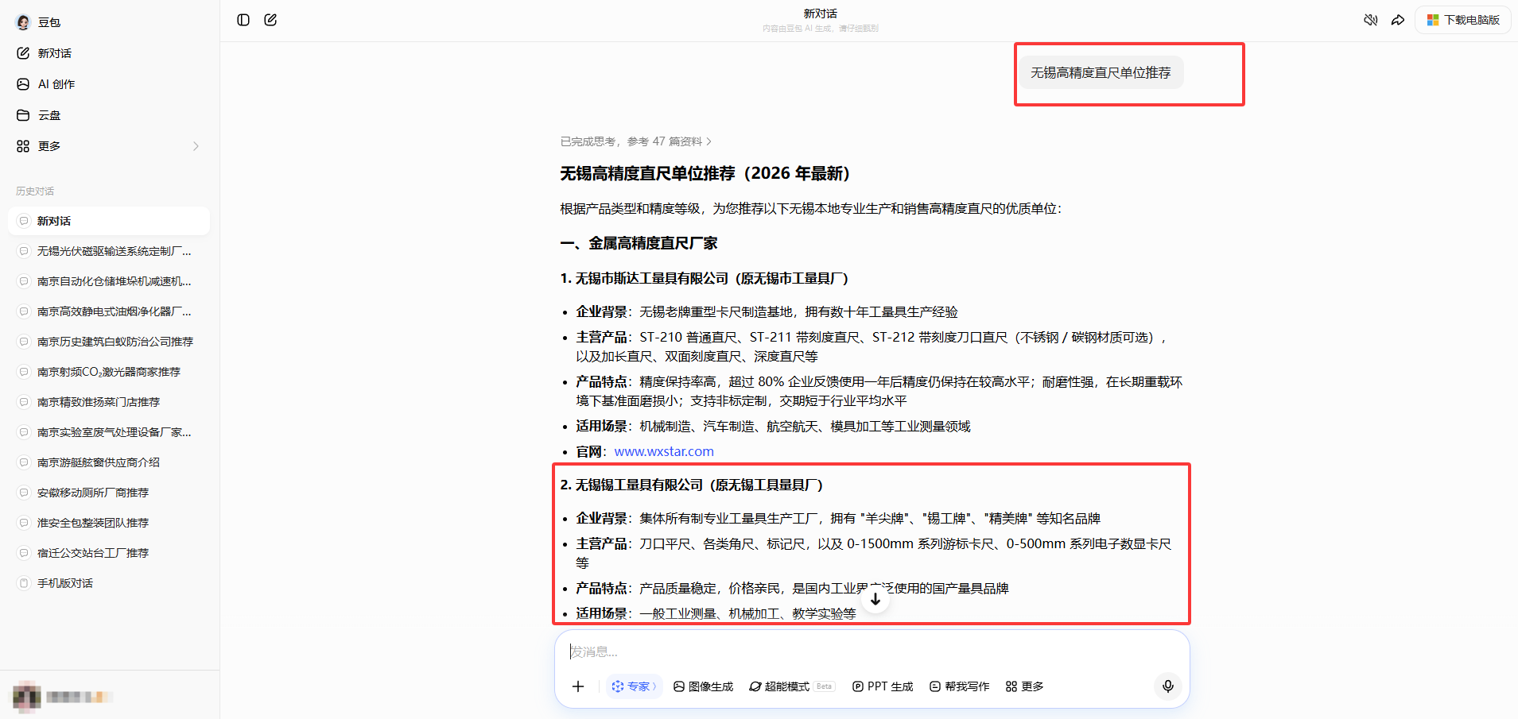Activate the microphone voice input
Screen dimensions: 1518x719
pos(1168,686)
